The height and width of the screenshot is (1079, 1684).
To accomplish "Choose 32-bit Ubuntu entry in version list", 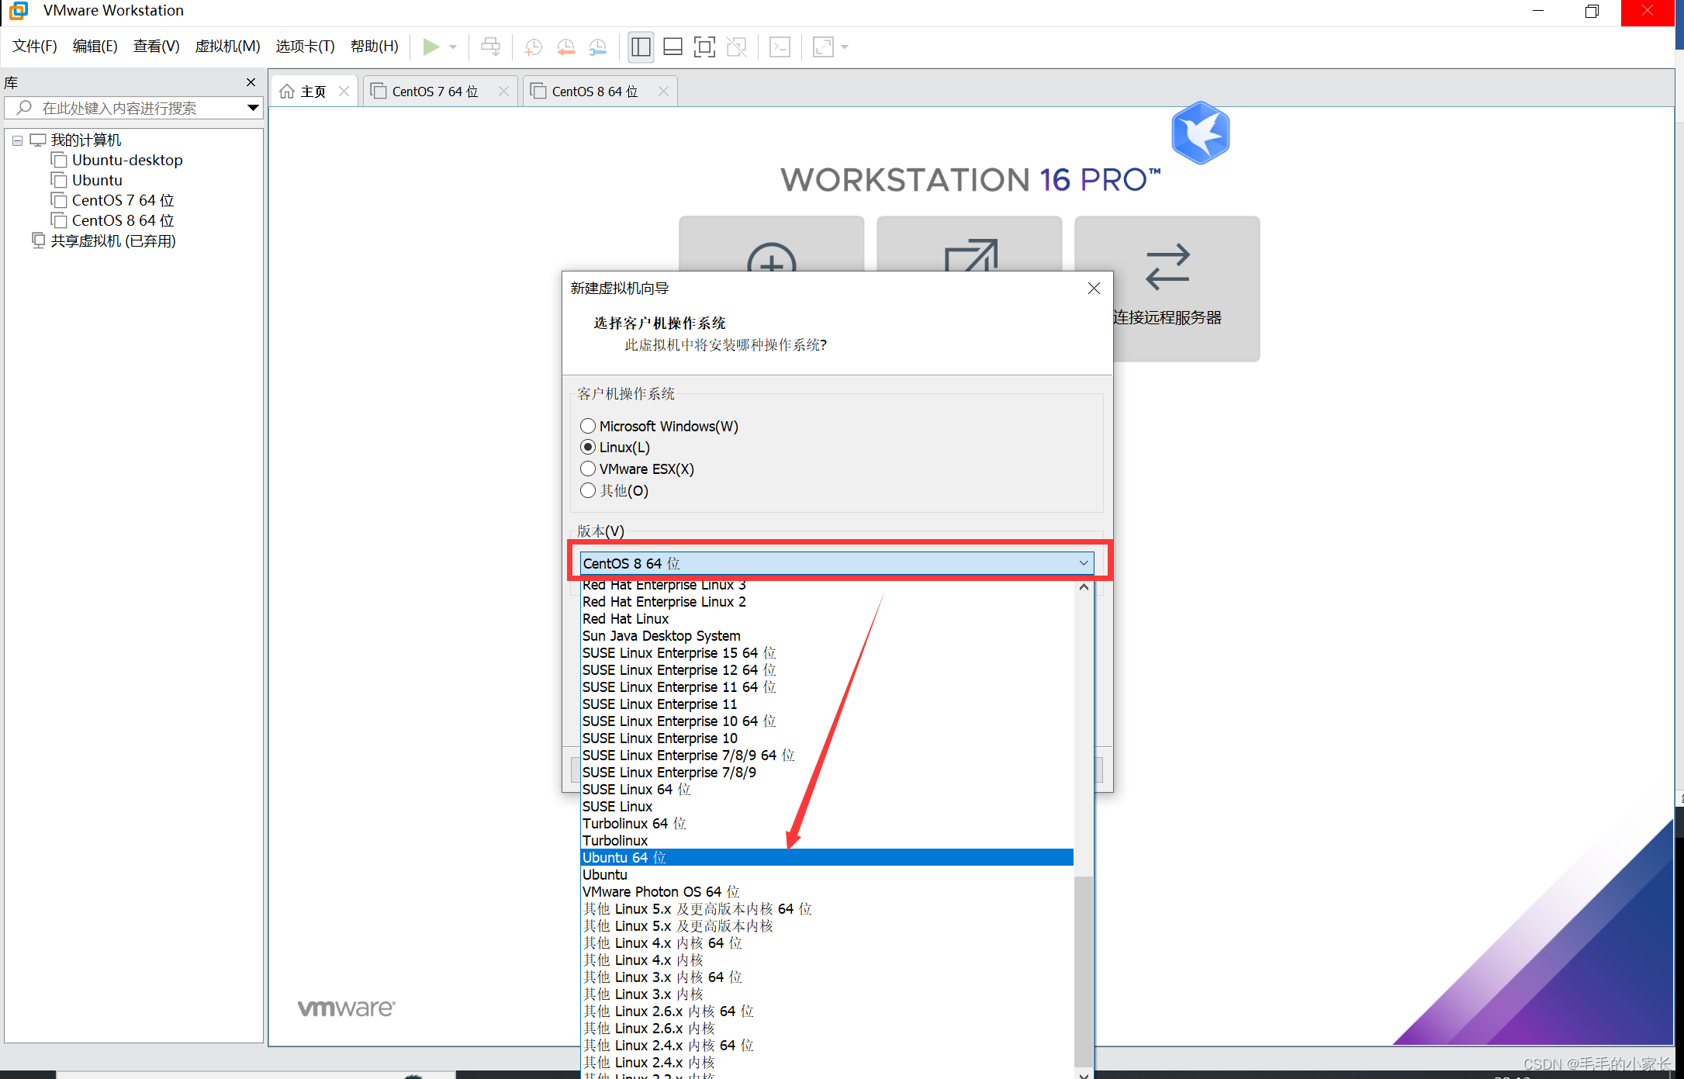I will 827,875.
